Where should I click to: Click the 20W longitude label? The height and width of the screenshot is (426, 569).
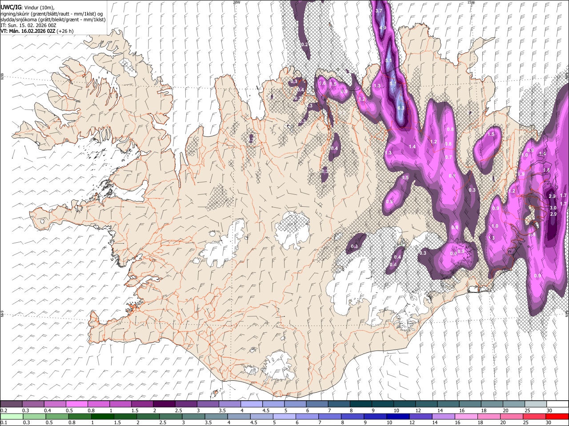[x=236, y=2]
